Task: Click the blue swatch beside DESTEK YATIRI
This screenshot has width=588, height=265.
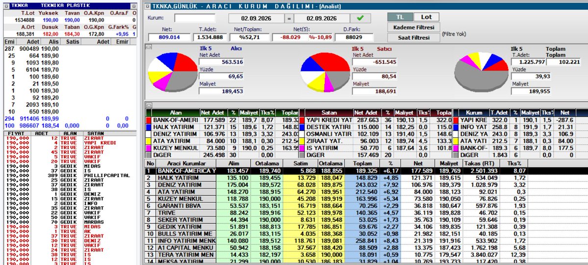Action: [x=302, y=127]
